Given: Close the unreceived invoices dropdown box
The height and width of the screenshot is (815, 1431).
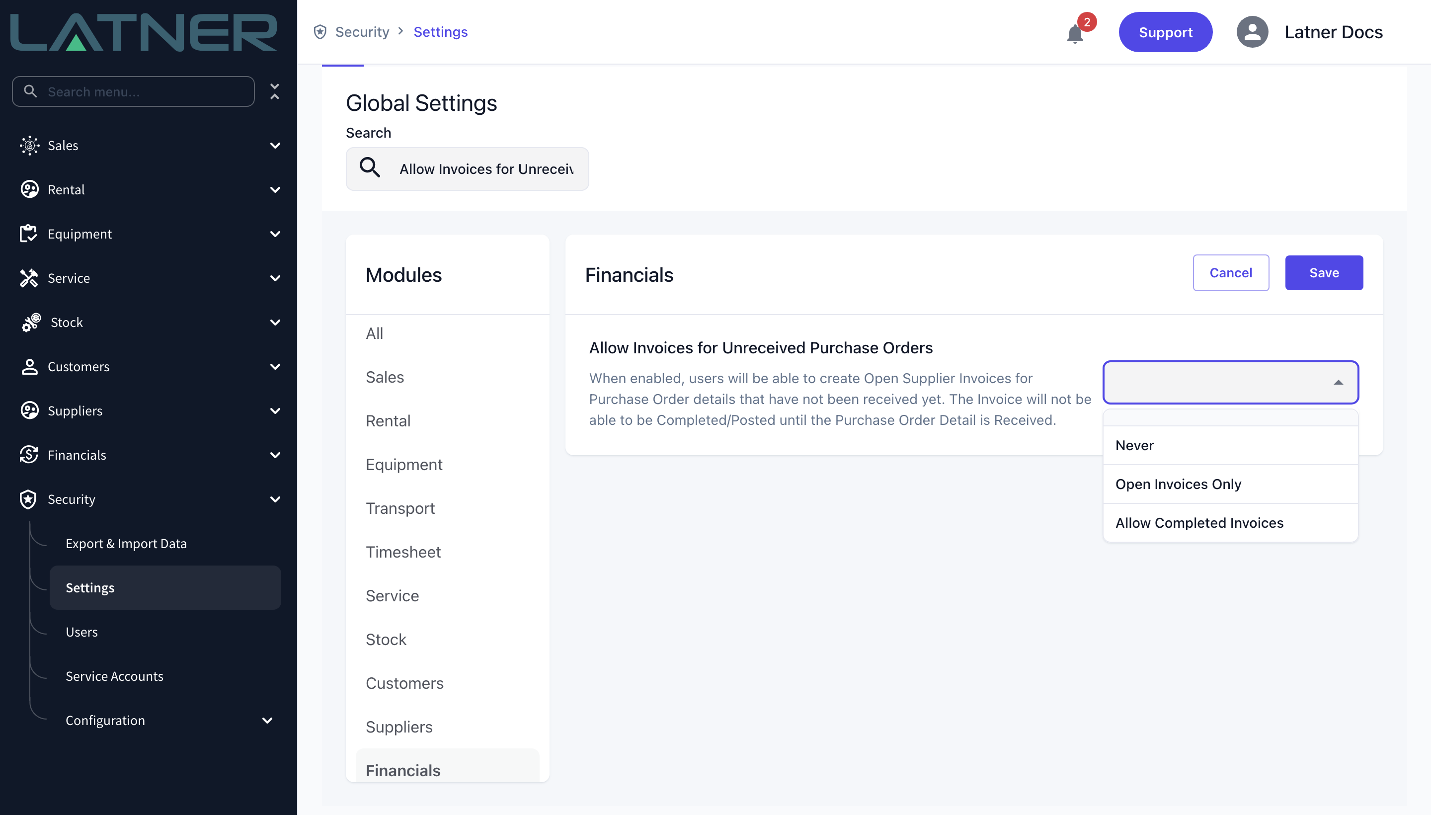Looking at the screenshot, I should 1230,382.
